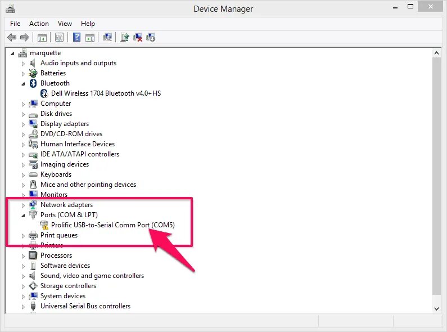Click the Processors chip icon
Screen dimensions: 447x332
click(x=33, y=255)
